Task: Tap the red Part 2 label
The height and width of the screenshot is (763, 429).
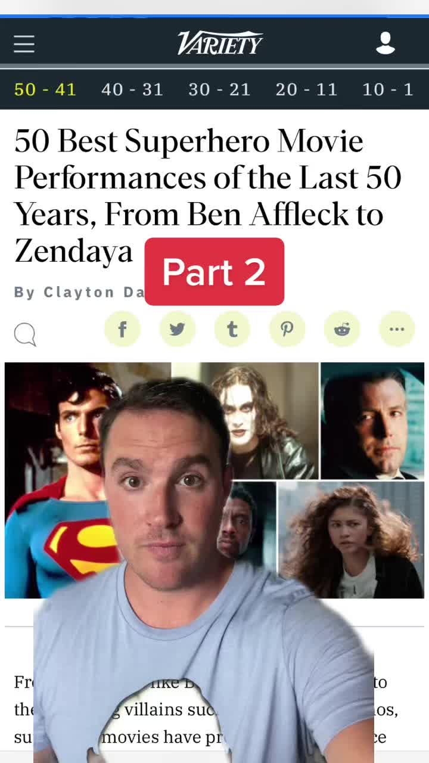Action: (214, 272)
